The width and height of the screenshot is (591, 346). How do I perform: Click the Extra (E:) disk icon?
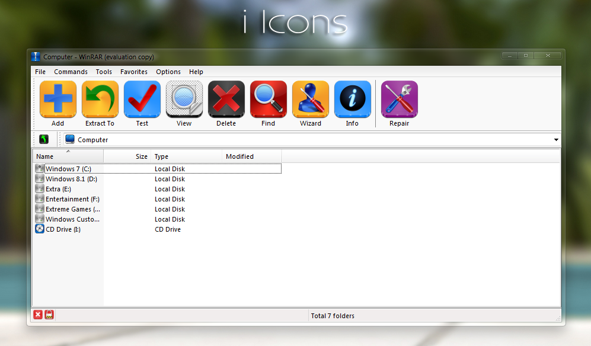pos(40,188)
